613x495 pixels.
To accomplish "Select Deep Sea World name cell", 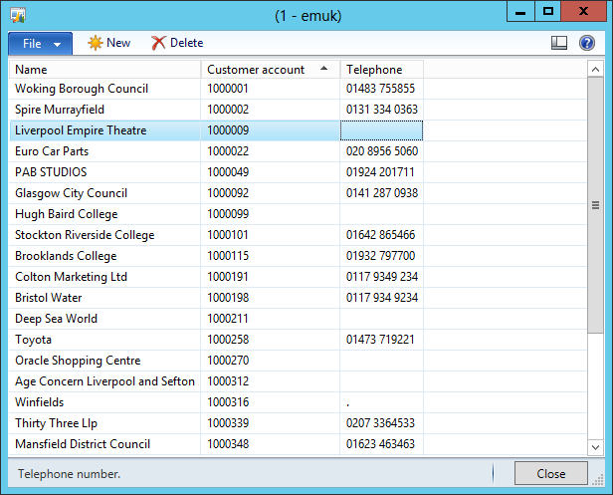I will tap(104, 319).
